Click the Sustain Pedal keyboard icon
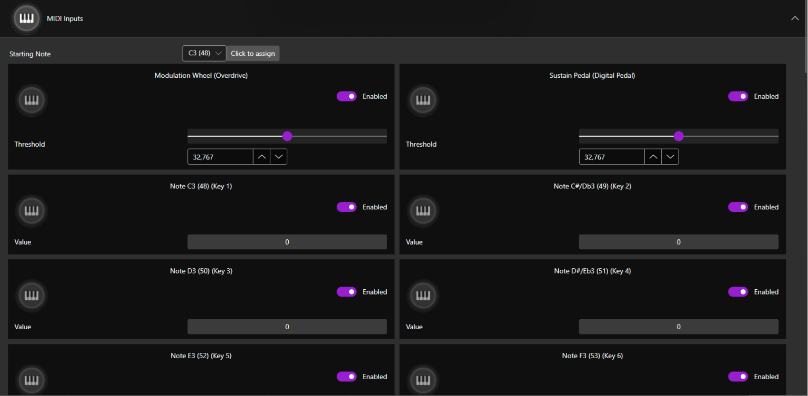Image resolution: width=808 pixels, height=396 pixels. pos(422,100)
